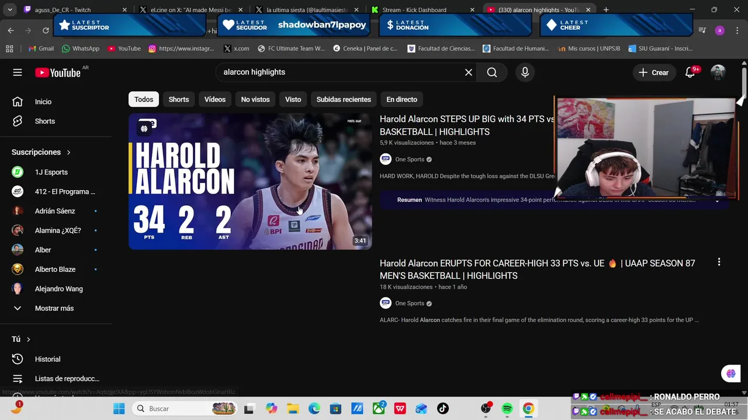Image resolution: width=748 pixels, height=420 pixels.
Task: Expand the Suscripciones section chevron
Action: (x=68, y=152)
